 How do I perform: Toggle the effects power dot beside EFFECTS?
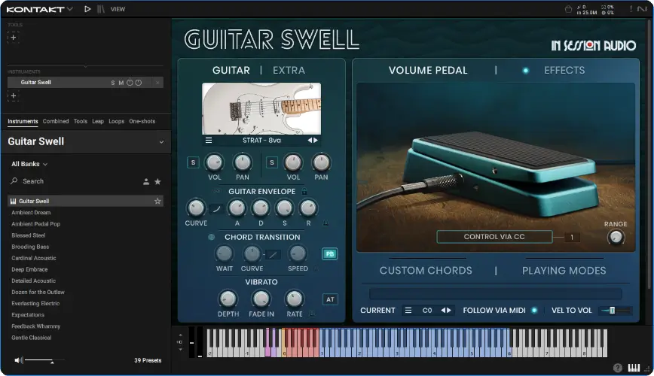[526, 71]
